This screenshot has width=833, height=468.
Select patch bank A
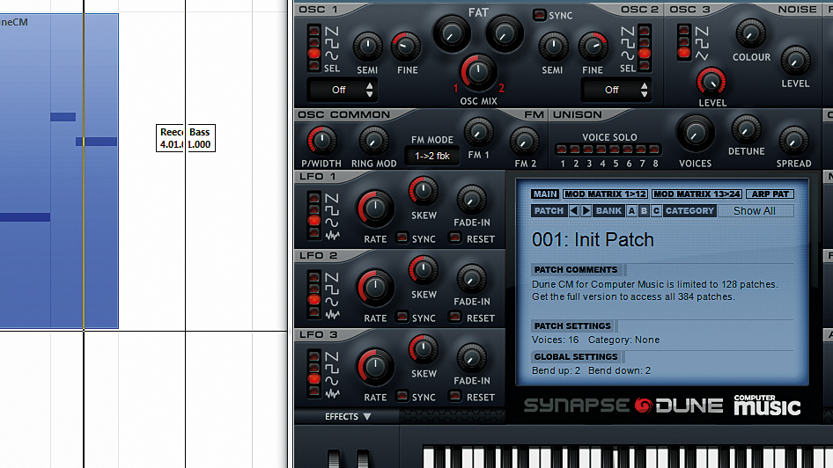point(631,210)
